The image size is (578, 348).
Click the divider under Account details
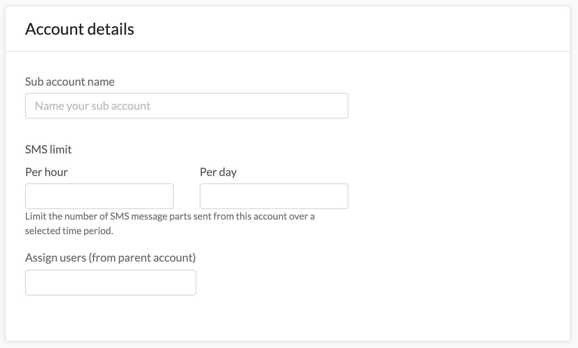click(289, 50)
